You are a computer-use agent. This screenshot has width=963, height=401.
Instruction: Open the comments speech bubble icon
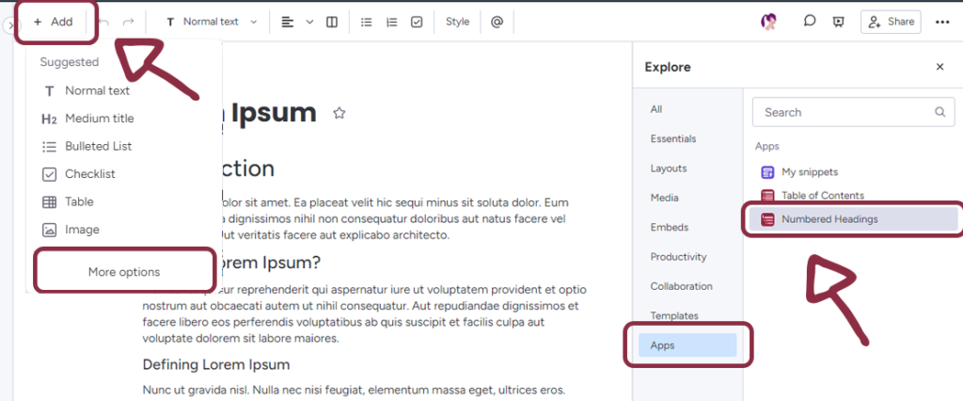click(809, 22)
